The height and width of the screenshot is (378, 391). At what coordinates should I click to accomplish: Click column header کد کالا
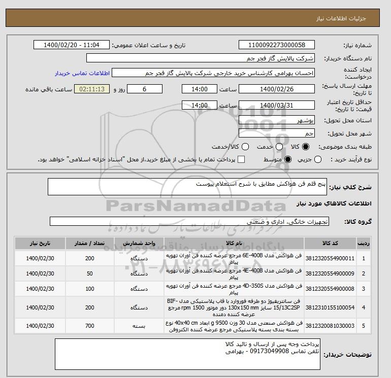point(330,243)
